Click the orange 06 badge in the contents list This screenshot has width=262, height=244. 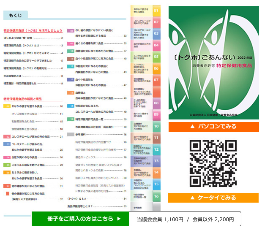(x=7, y=173)
